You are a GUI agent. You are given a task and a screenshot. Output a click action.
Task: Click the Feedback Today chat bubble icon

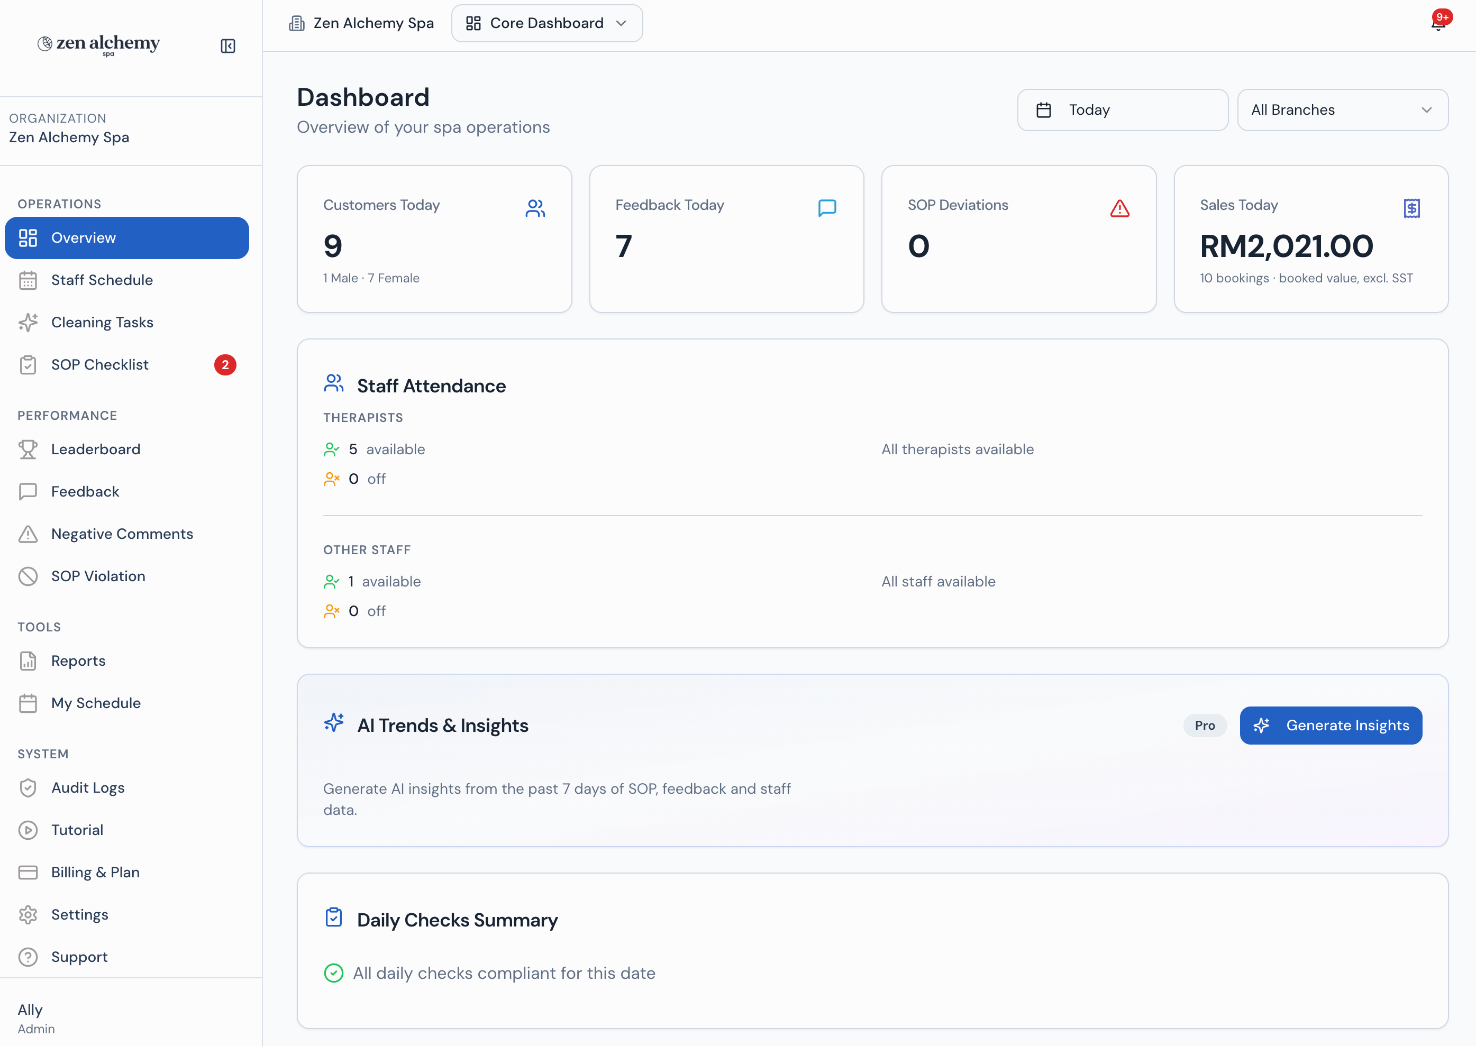click(x=827, y=208)
